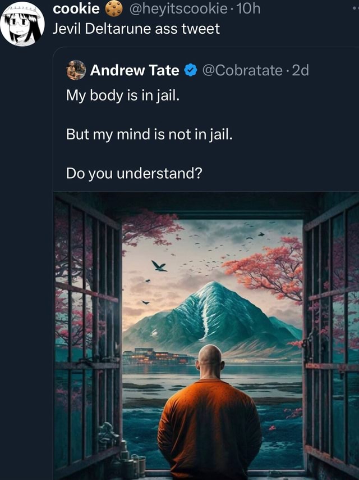Open the @heyitscookie handle link

[x=179, y=9]
